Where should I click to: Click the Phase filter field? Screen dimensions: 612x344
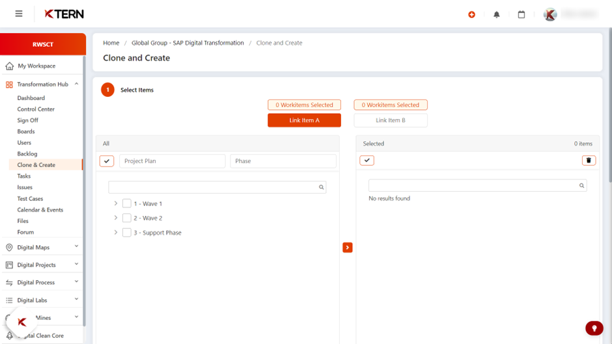pyautogui.click(x=283, y=161)
